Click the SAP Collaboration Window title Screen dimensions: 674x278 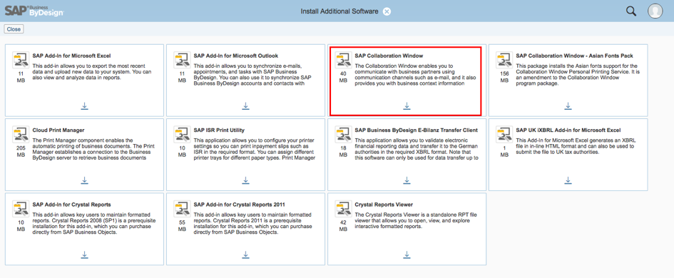pyautogui.click(x=389, y=56)
